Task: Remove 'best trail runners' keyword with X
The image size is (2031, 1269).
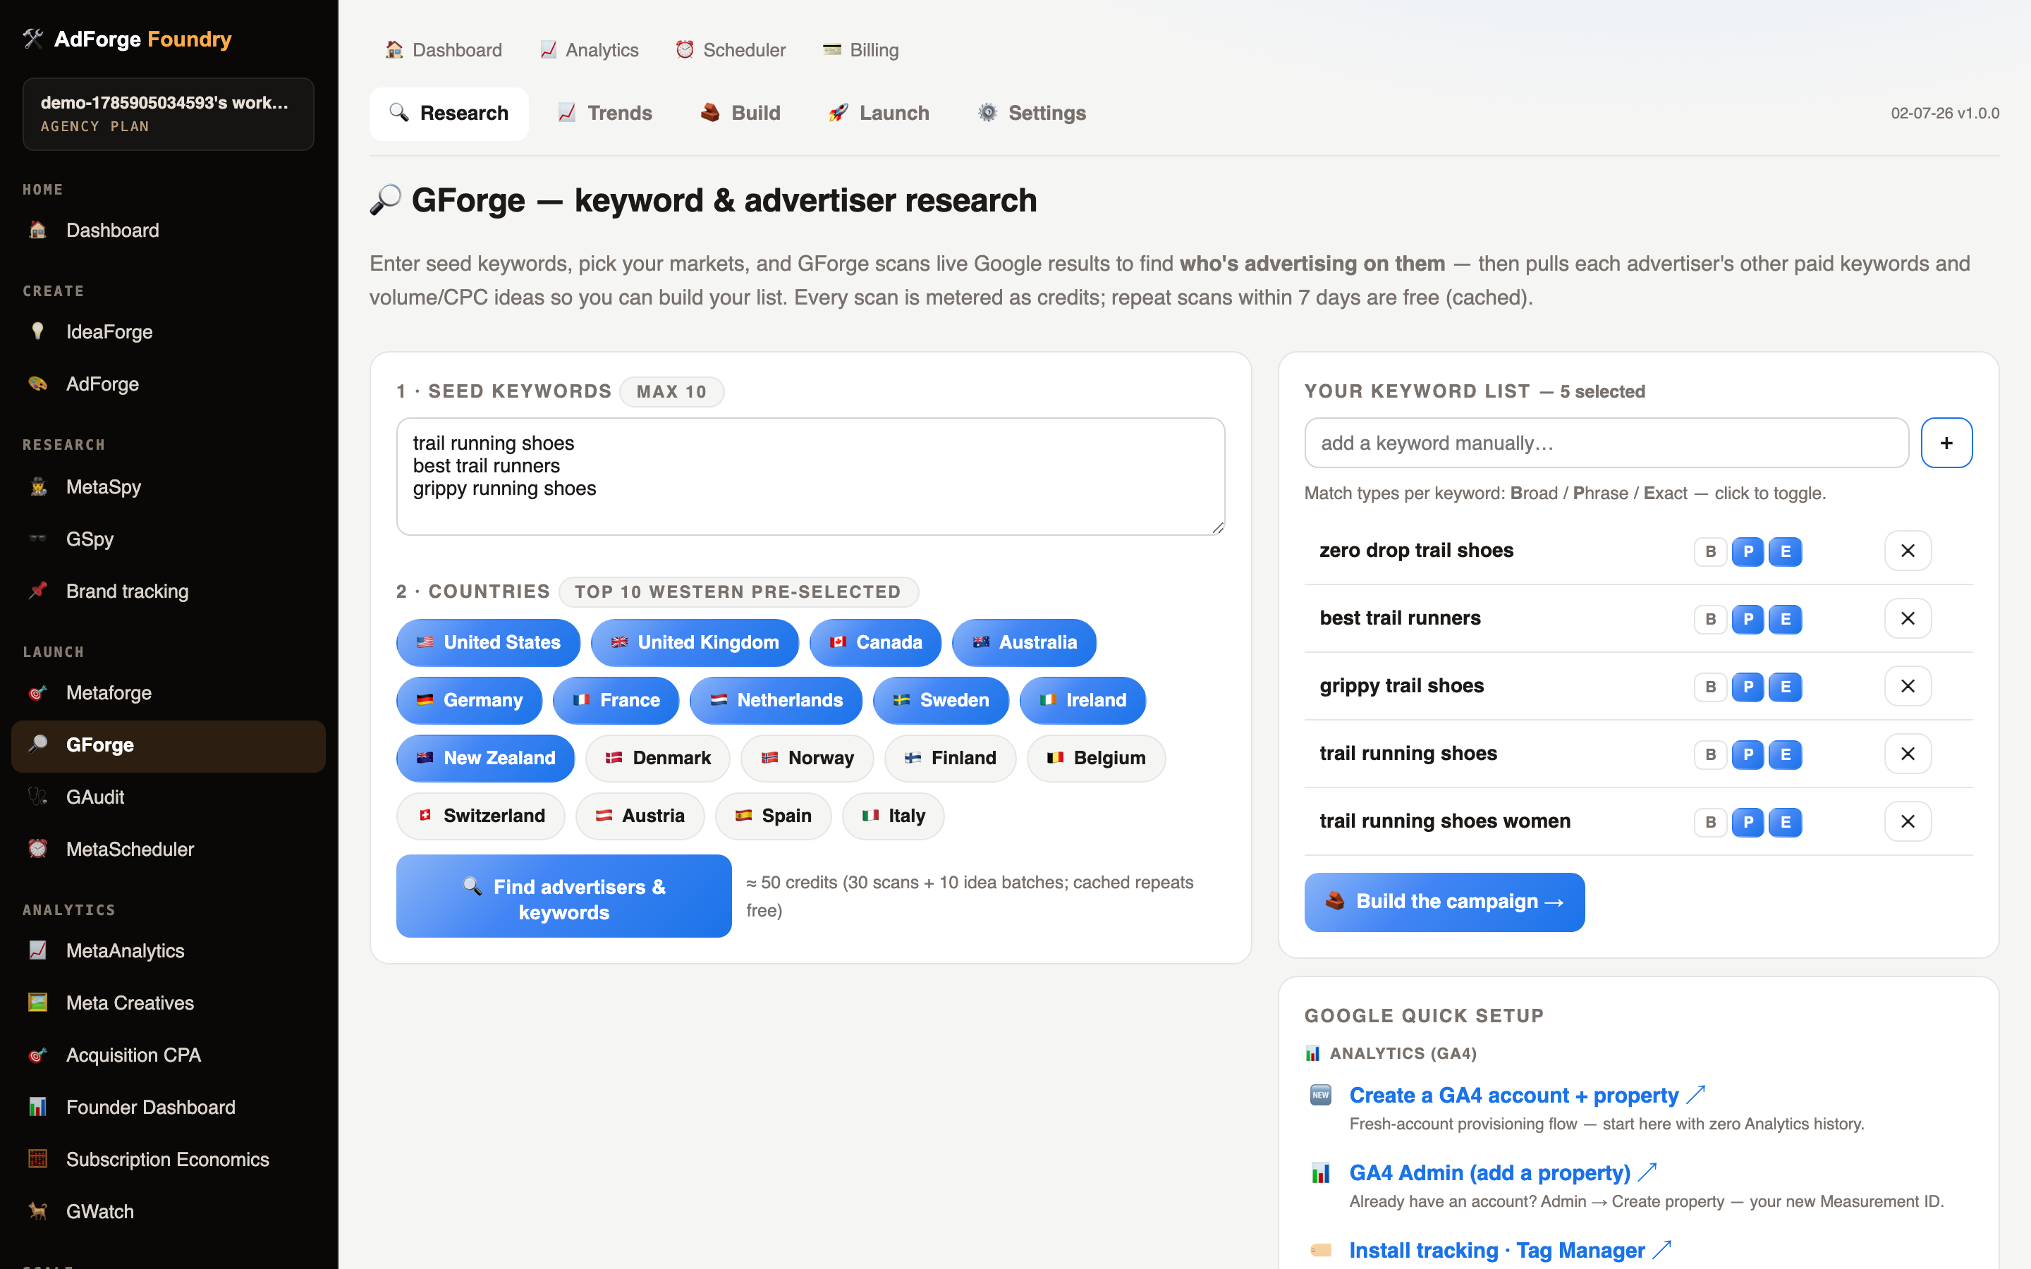Action: point(1908,618)
